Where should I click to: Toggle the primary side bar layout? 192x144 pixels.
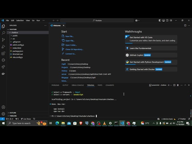click(x=160, y=20)
